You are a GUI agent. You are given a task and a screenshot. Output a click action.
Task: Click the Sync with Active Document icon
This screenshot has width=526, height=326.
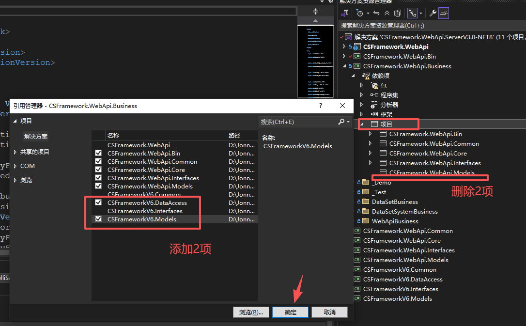376,13
